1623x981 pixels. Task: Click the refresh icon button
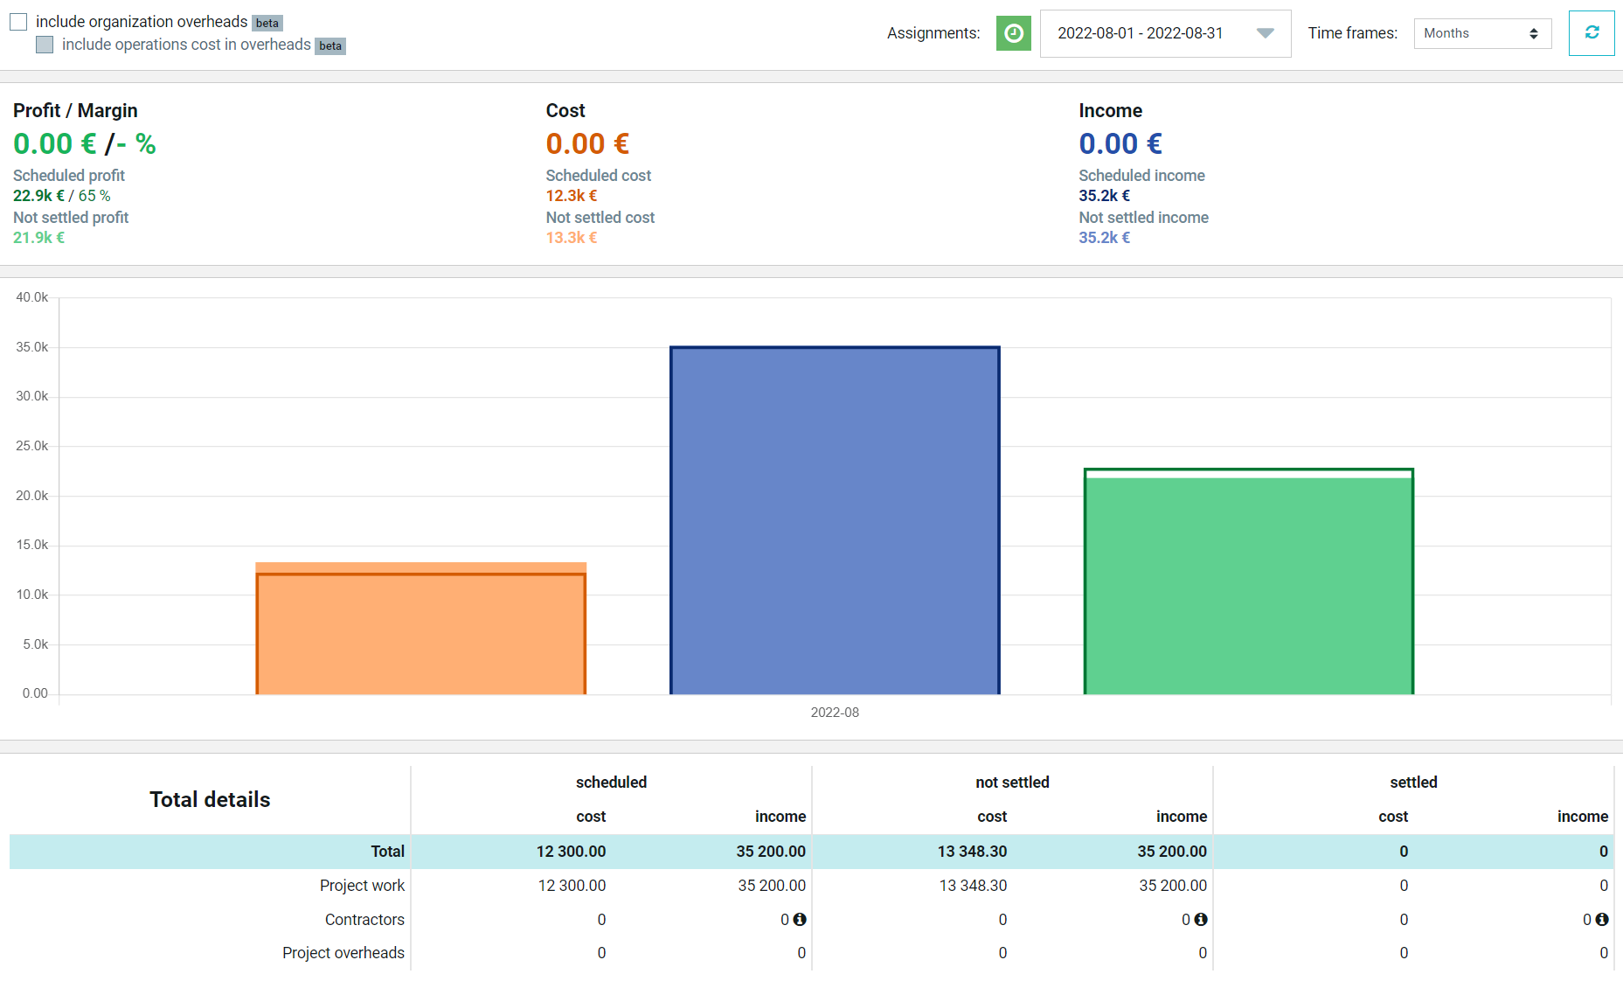coord(1592,33)
